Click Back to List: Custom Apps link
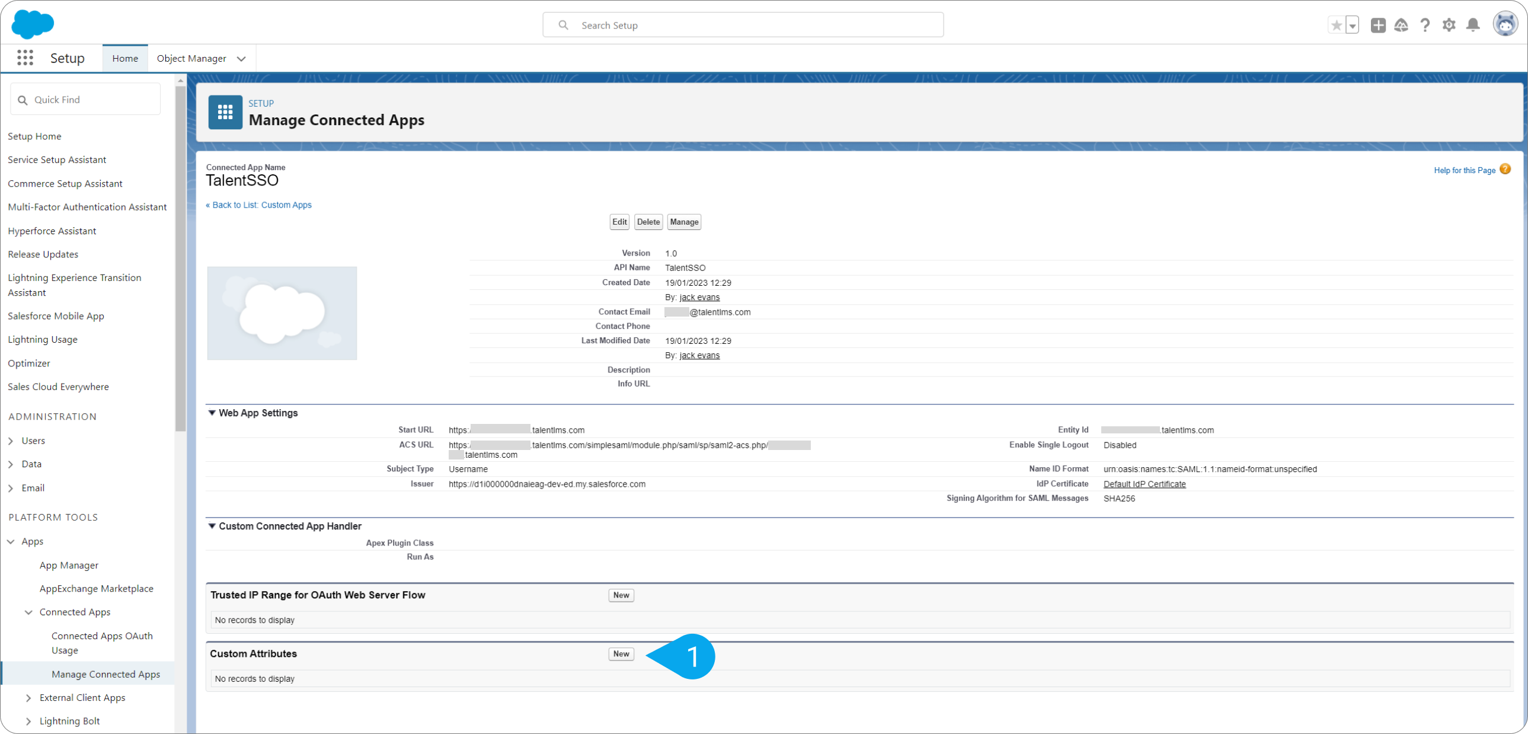1528x734 pixels. point(258,205)
